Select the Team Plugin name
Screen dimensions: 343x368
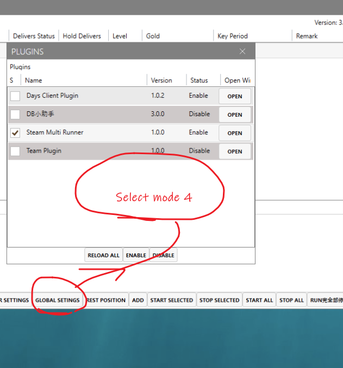pos(43,151)
